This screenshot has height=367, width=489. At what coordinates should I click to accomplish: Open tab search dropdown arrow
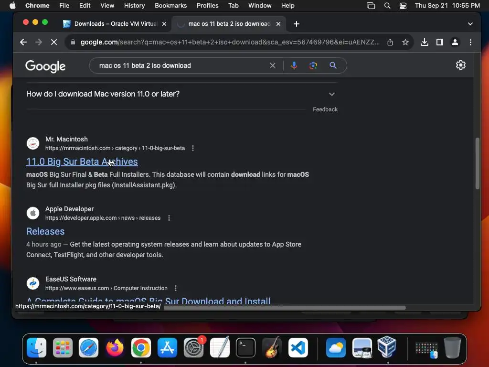point(470,24)
